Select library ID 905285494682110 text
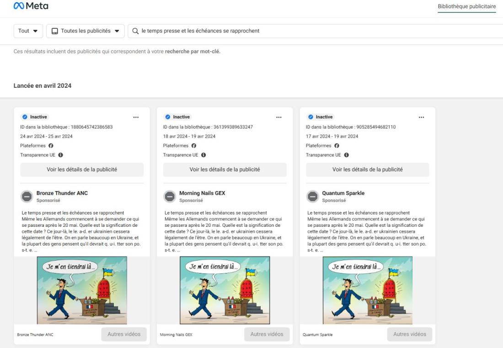Screen dimensions: 503x348 pos(376,127)
